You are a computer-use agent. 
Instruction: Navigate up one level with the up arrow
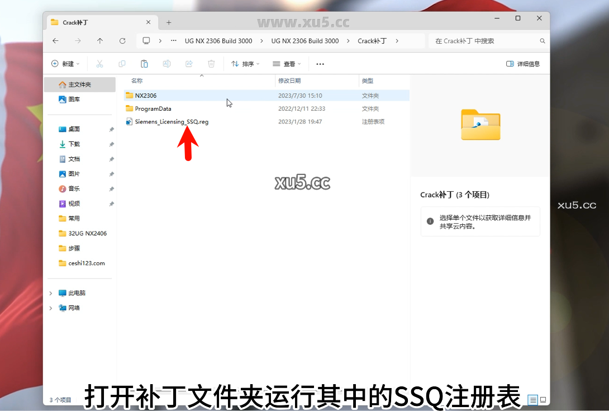click(100, 41)
